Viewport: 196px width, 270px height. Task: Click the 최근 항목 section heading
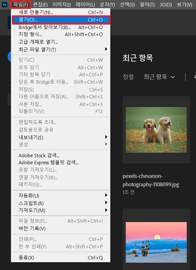click(x=138, y=58)
